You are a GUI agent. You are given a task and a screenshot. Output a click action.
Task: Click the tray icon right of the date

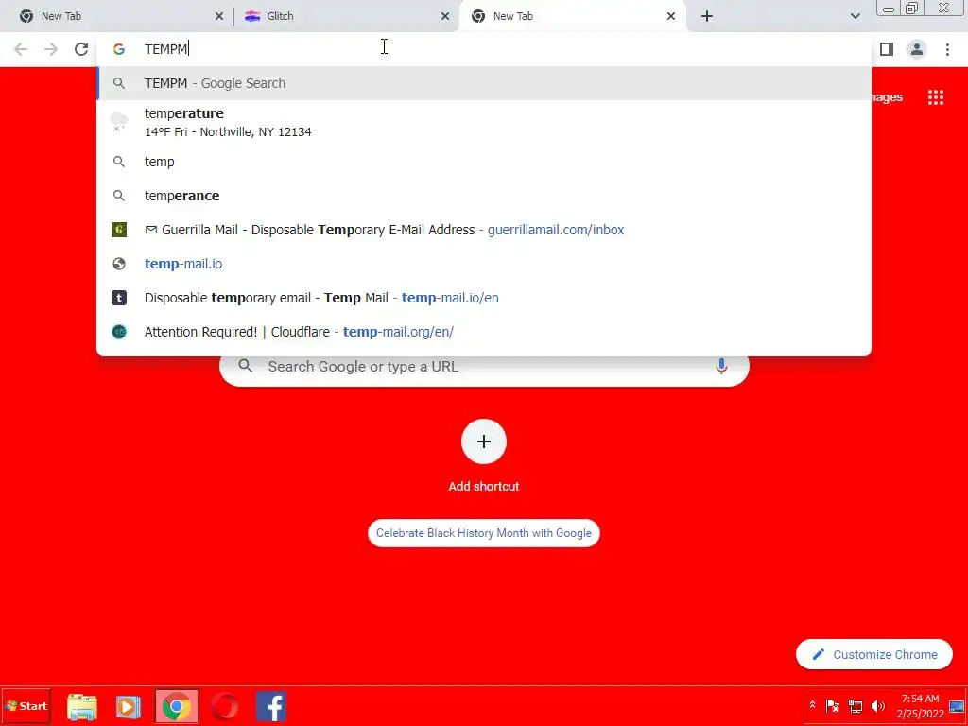[957, 706]
